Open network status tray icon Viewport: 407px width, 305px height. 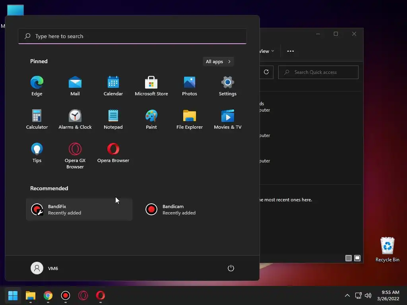click(x=359, y=295)
